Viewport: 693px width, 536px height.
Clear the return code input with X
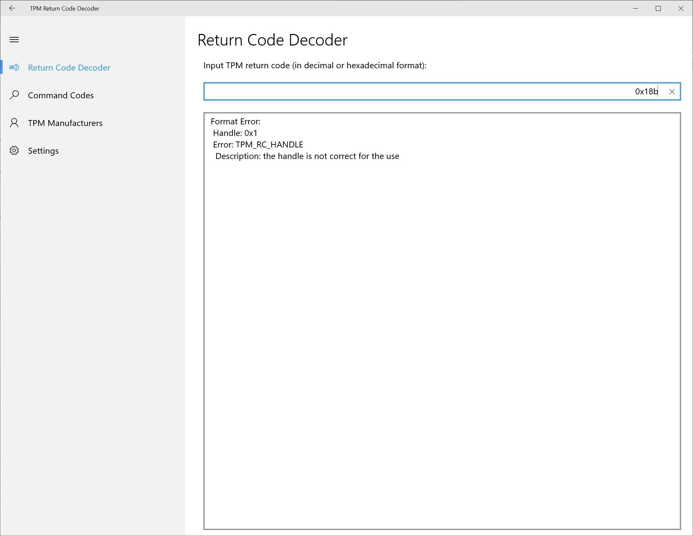(672, 92)
